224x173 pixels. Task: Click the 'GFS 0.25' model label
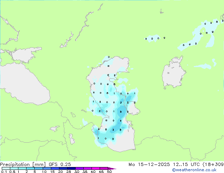(x=60, y=165)
